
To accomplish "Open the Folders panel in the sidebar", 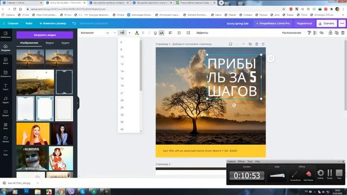I will pos(5,139).
